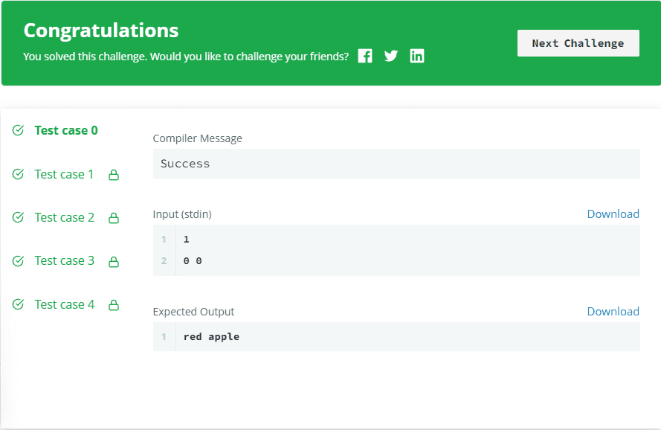The image size is (661, 430).
Task: Share challenge on LinkedIn icon
Action: pyautogui.click(x=417, y=56)
